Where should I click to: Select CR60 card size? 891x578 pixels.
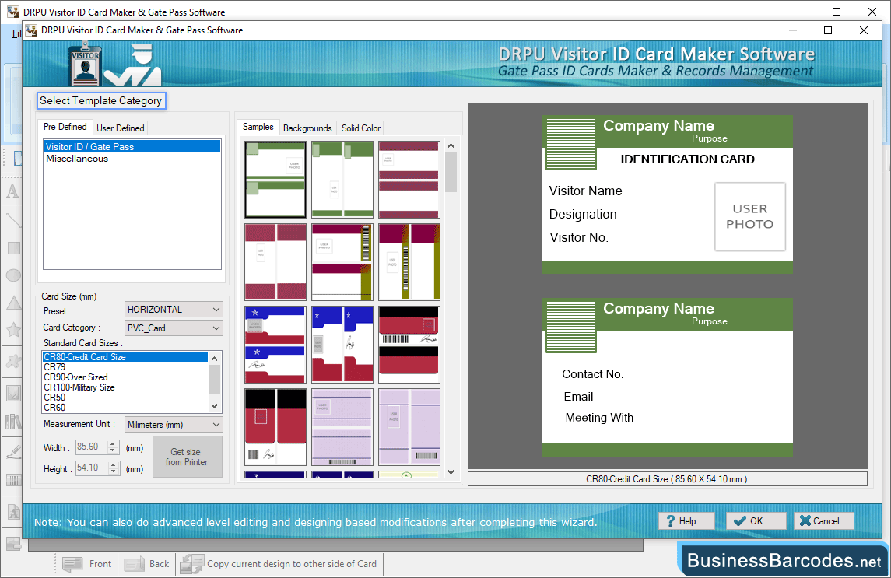(125, 408)
